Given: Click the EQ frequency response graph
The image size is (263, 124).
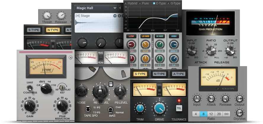Looking at the screenshot, I should [x=152, y=18].
